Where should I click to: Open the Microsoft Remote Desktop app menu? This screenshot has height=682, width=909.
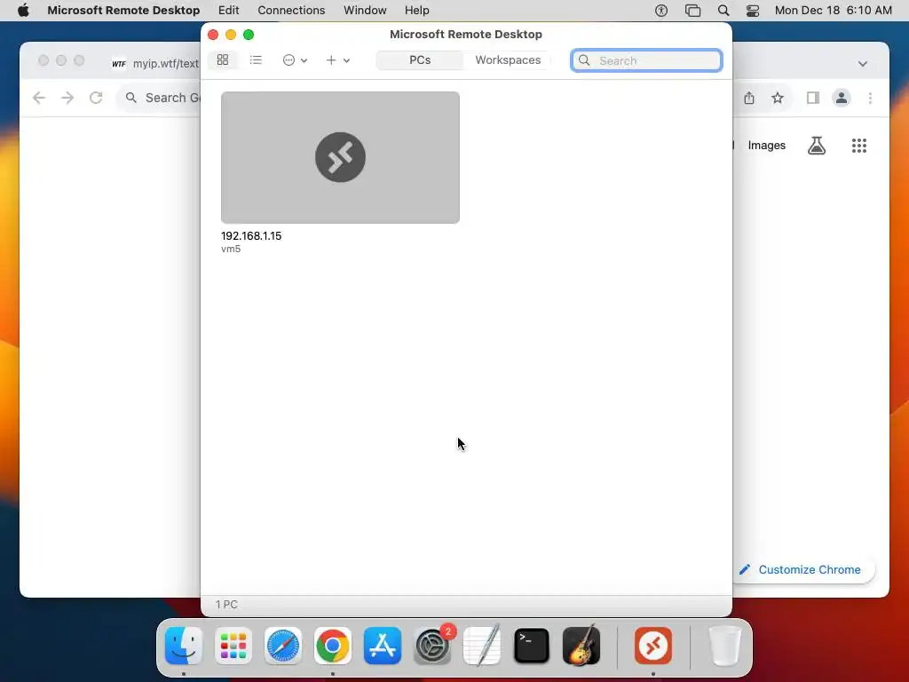click(x=123, y=11)
